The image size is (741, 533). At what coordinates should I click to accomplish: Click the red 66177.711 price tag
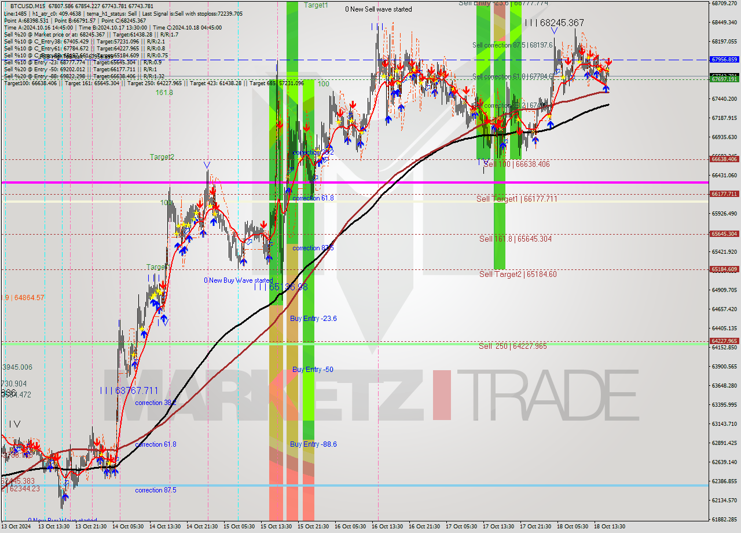724,194
